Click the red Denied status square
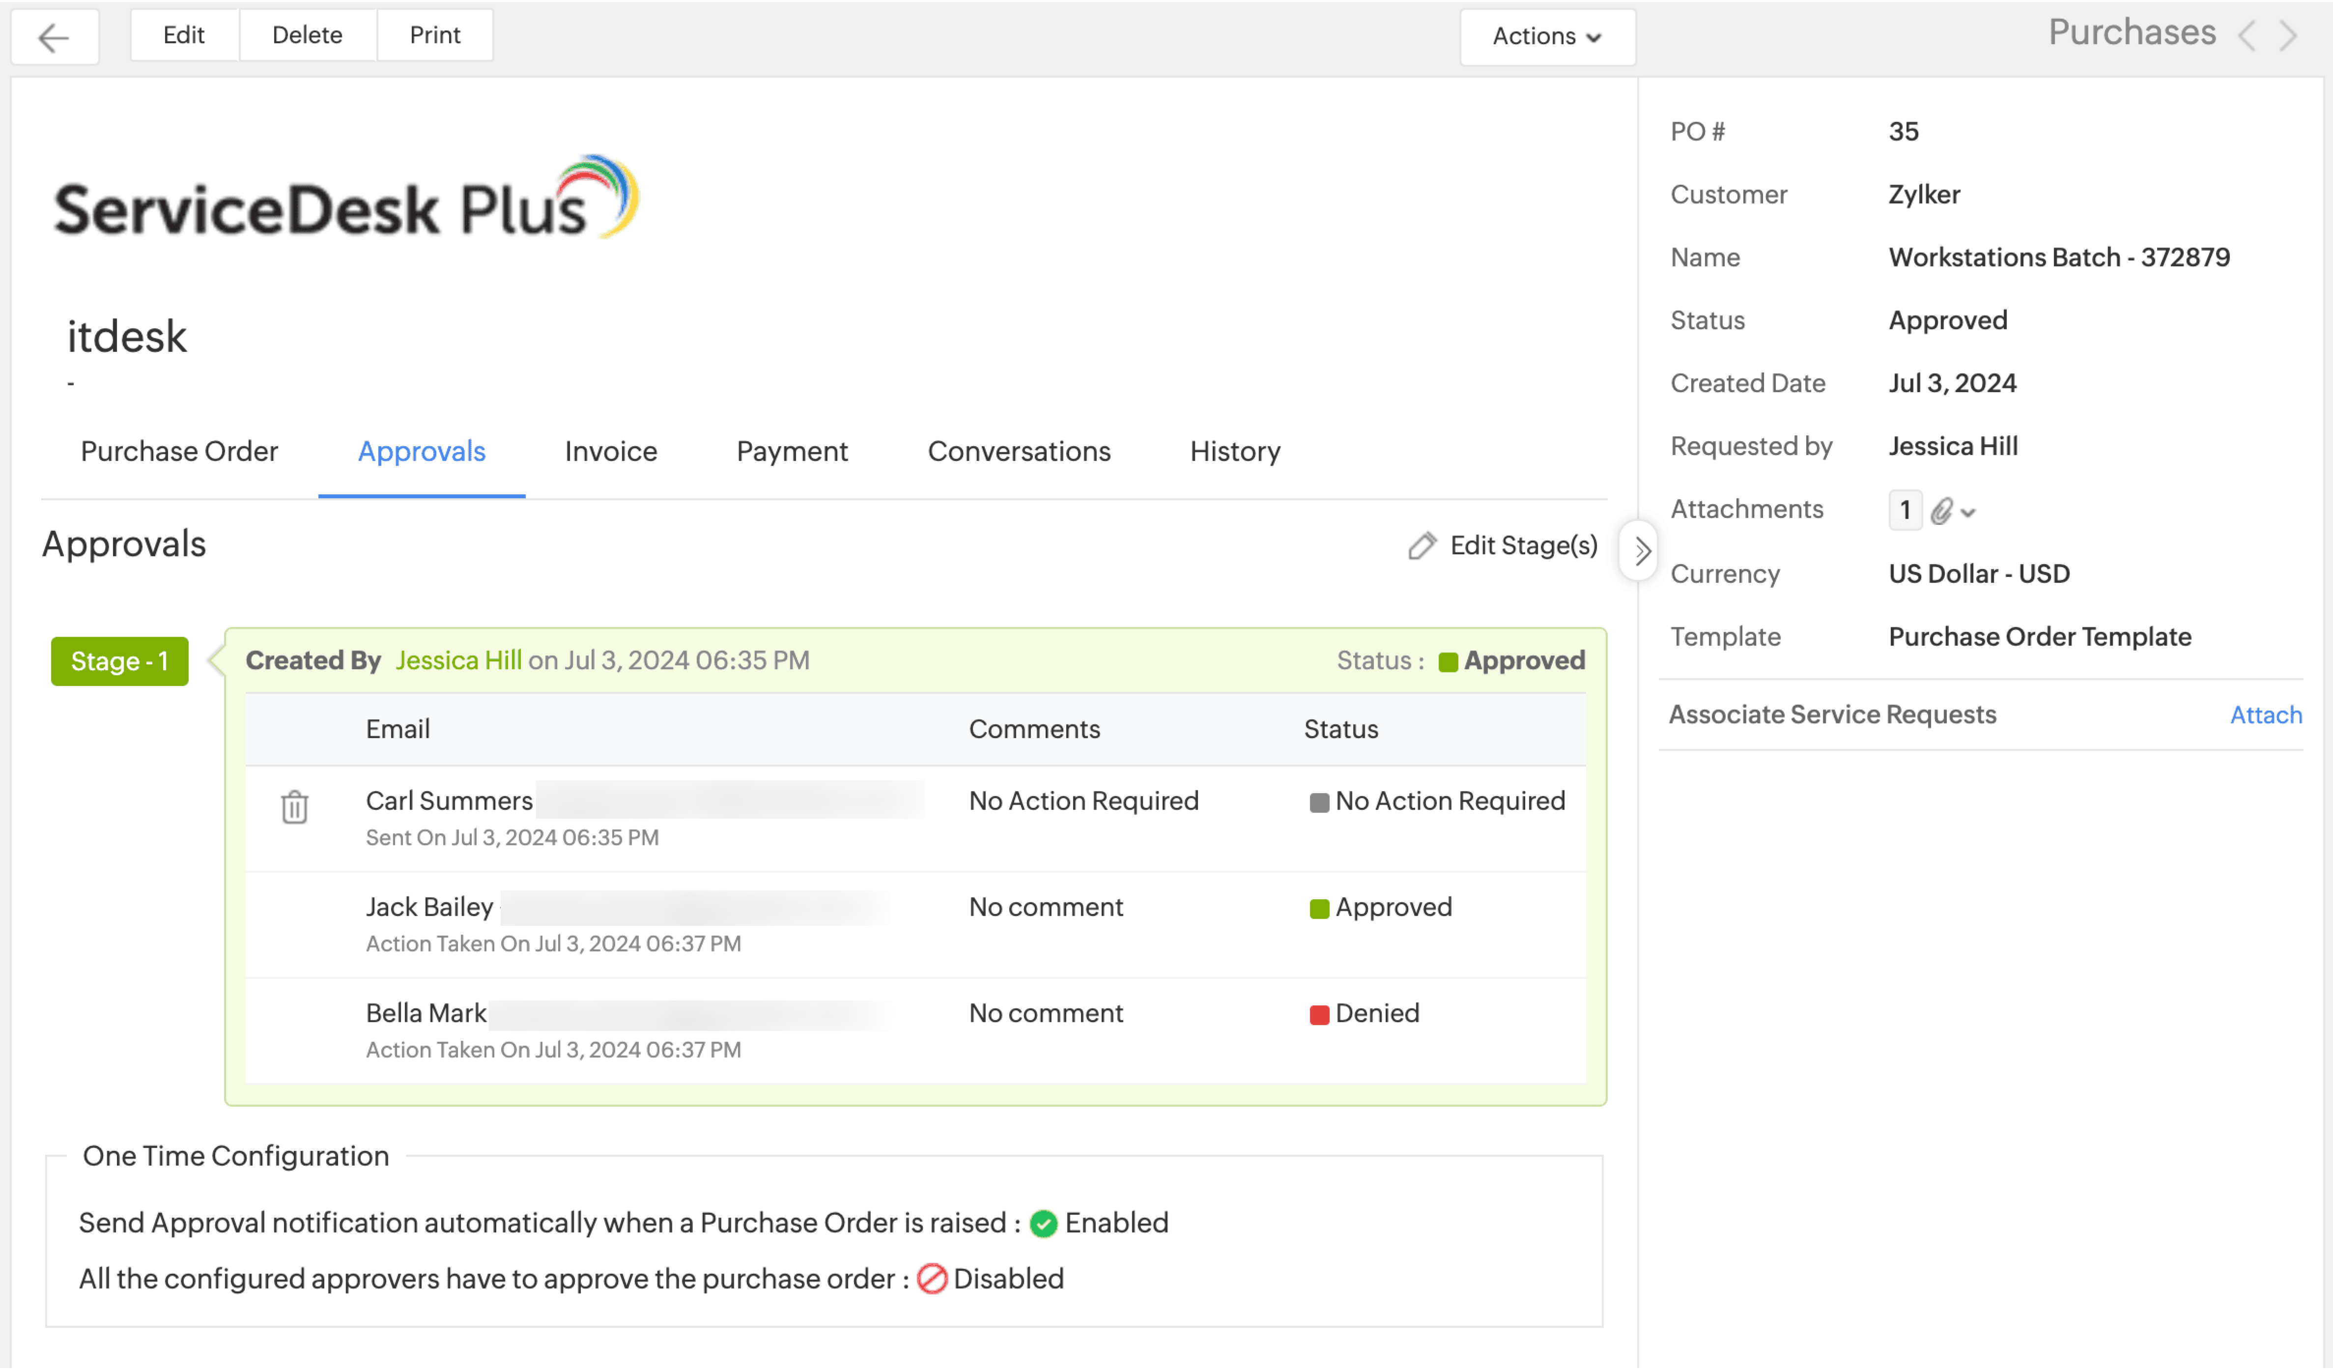The width and height of the screenshot is (2333, 1372). click(1319, 1015)
